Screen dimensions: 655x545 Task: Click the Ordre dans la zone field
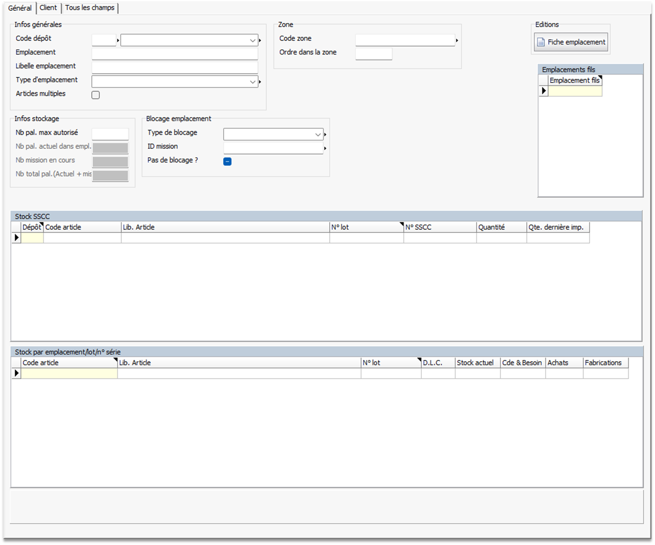tap(374, 54)
